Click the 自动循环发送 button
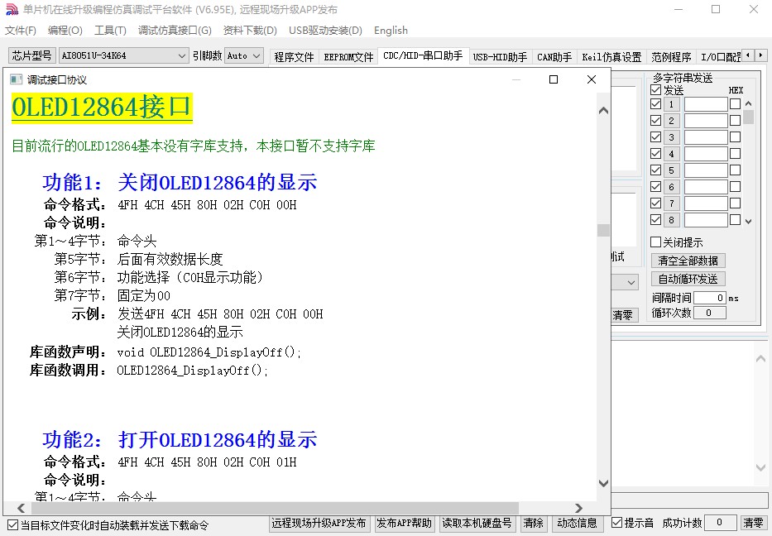 coord(688,279)
